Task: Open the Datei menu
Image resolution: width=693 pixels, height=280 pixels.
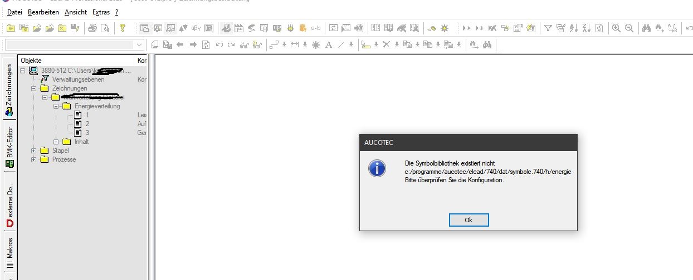Action: (15, 12)
